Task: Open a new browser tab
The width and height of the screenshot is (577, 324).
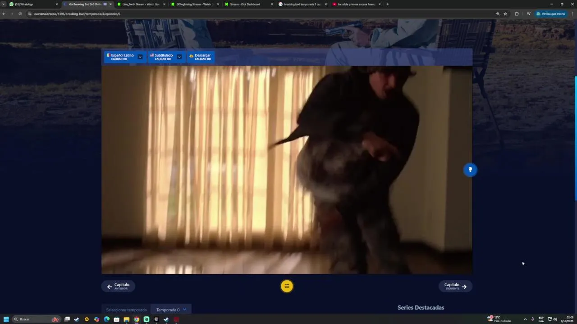Action: tap(388, 4)
